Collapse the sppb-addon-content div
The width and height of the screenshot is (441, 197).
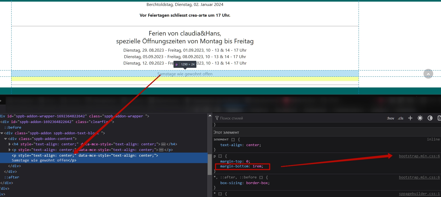point(6,139)
